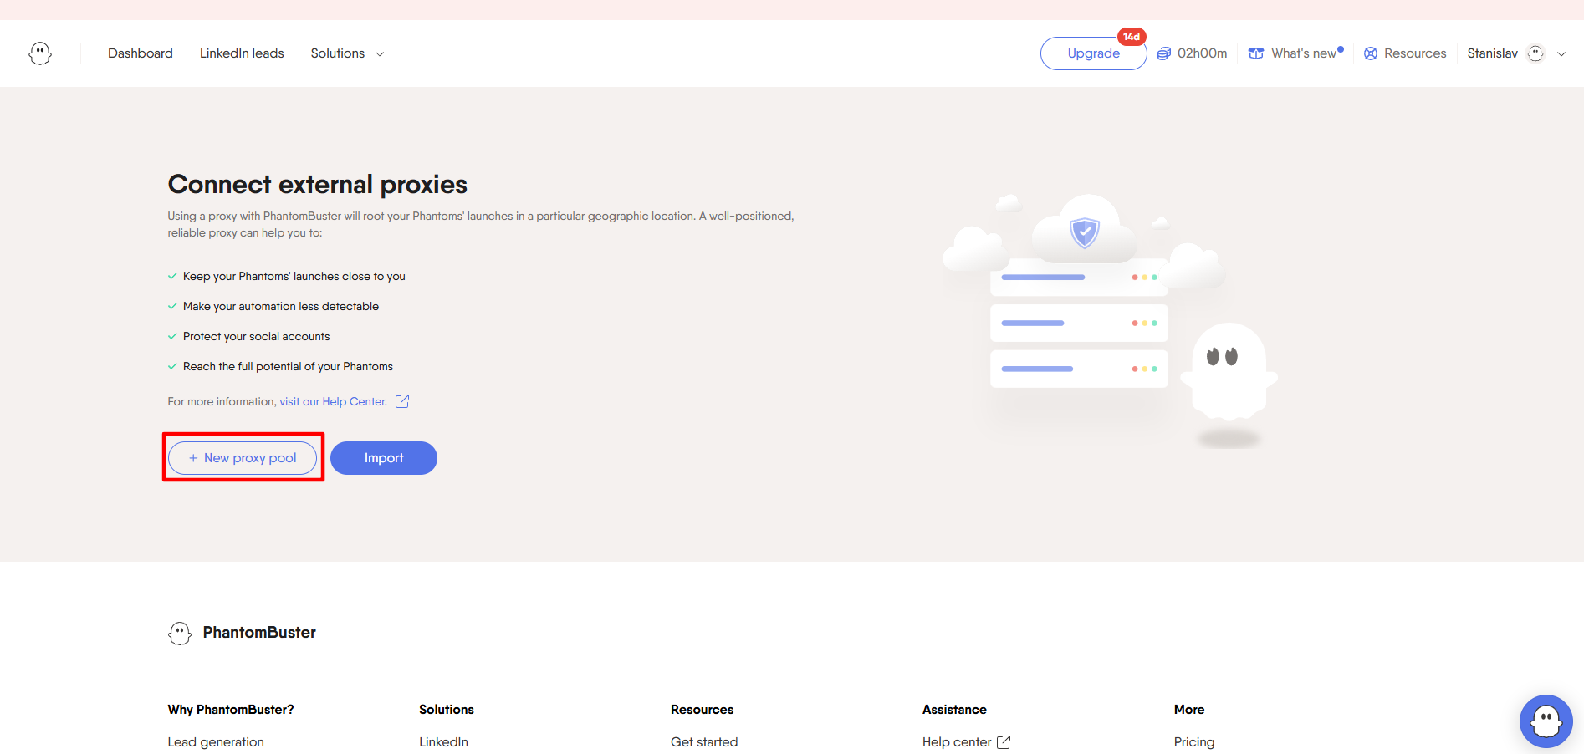Click the Pricing footer link
Image resolution: width=1584 pixels, height=754 pixels.
(1193, 741)
